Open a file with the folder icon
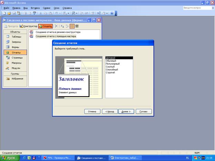Viewport: 215px width, 161px height. 9,13
